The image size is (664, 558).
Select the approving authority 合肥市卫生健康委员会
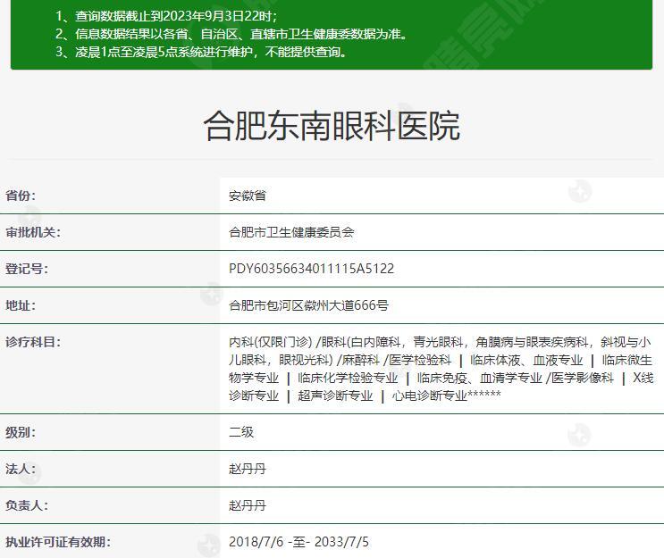tap(291, 232)
